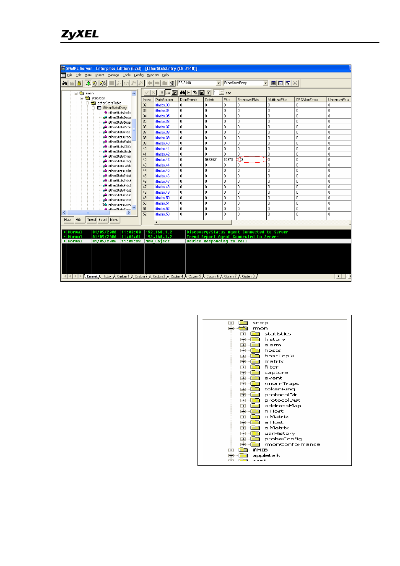Switch to the Menu tab
Image resolution: width=400 pixels, height=566 pixels.
point(114,220)
